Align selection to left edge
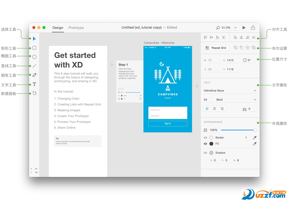Screen dimensions: 288x204 tap(235, 37)
